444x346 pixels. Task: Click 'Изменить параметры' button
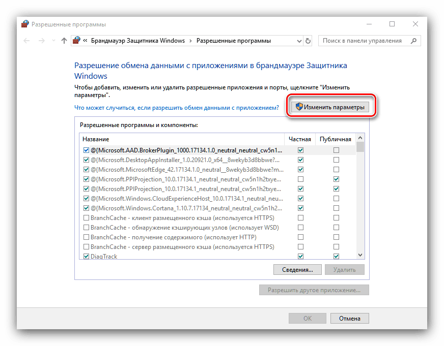tap(330, 107)
